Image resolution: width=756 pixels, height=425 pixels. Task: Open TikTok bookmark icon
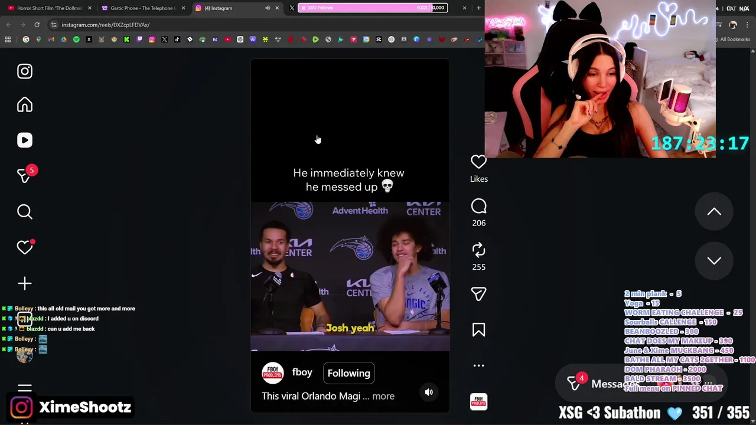click(x=177, y=40)
